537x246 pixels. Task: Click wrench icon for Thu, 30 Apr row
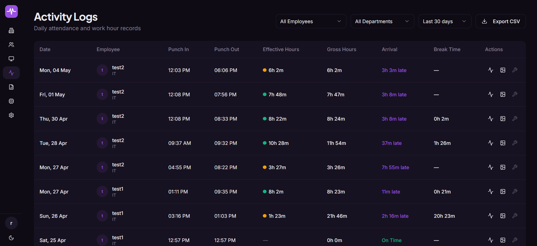515,119
